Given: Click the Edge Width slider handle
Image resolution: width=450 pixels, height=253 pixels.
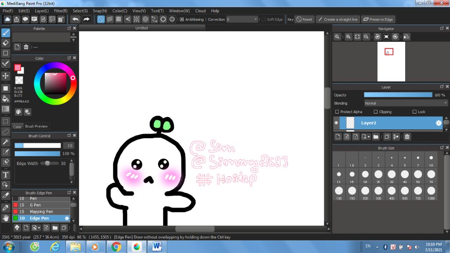Looking at the screenshot, I should 47,163.
